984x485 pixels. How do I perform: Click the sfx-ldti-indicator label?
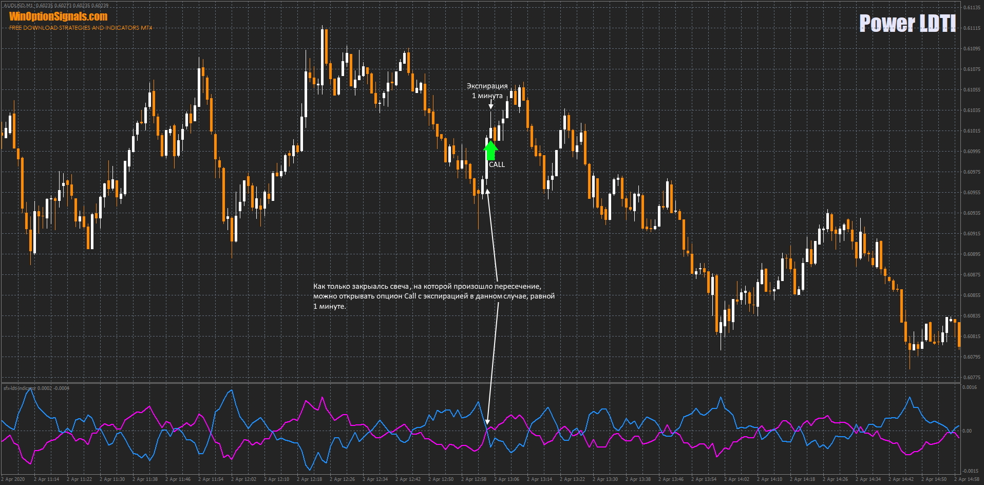pos(36,388)
